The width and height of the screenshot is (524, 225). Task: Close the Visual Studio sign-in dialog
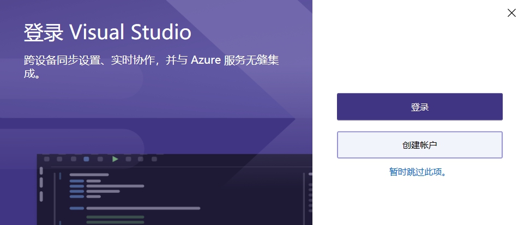click(511, 13)
